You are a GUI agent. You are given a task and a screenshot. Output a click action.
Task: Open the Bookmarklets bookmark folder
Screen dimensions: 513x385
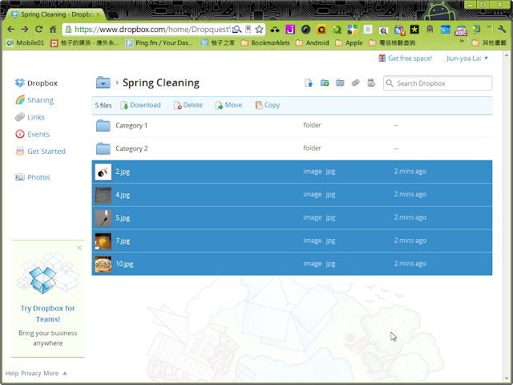pos(265,43)
